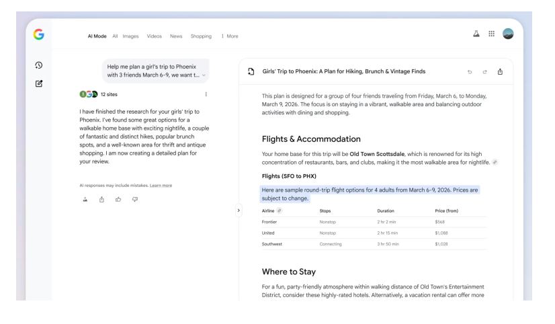The height and width of the screenshot is (324, 555).
Task: Undo the last plan edit
Action: [470, 72]
